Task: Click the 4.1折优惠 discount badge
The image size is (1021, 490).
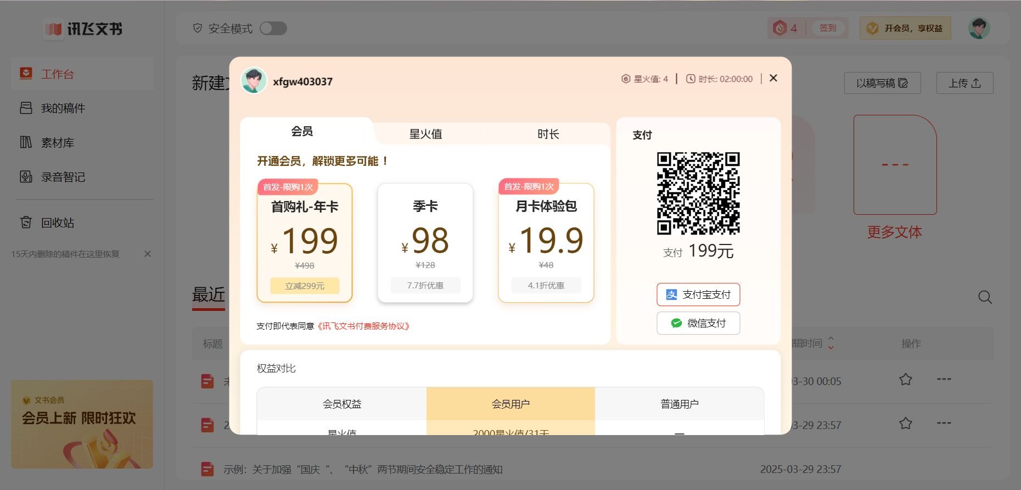Action: (x=546, y=286)
